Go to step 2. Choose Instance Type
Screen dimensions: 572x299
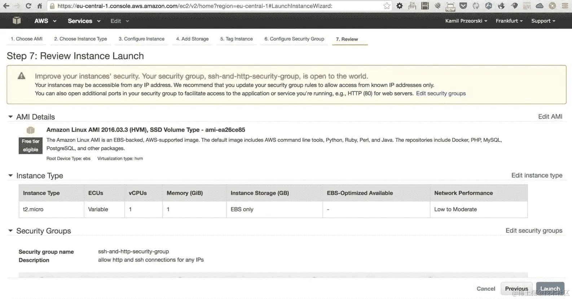80,39
